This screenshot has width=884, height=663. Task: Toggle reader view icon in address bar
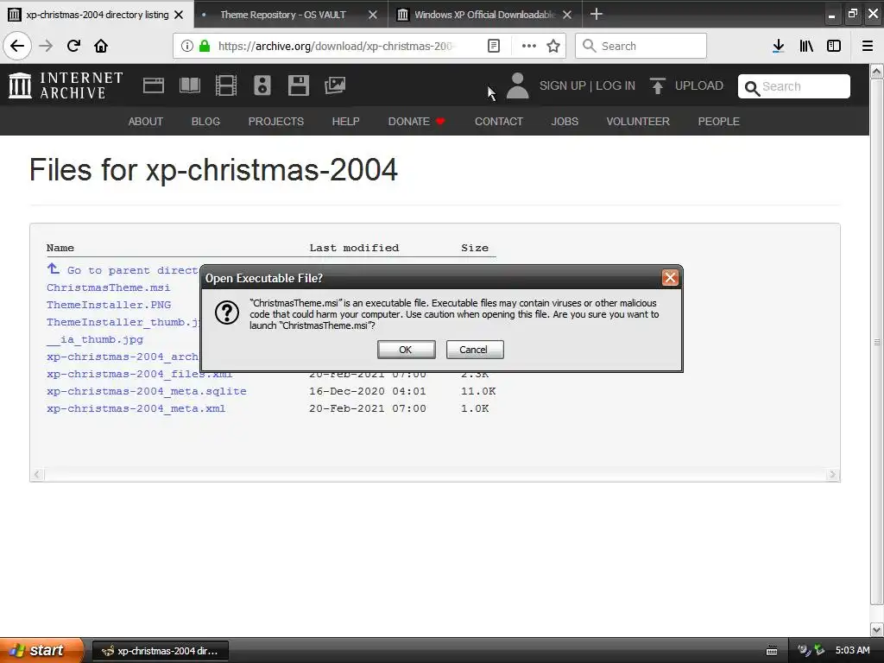(493, 46)
